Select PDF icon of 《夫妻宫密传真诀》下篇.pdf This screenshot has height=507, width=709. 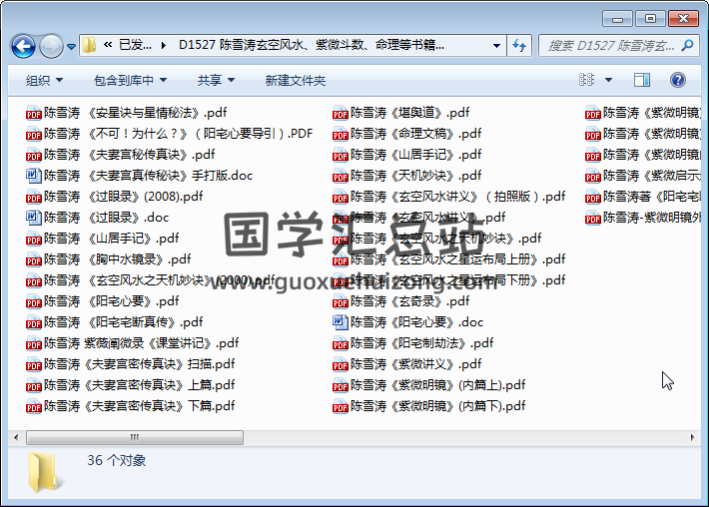tap(34, 406)
